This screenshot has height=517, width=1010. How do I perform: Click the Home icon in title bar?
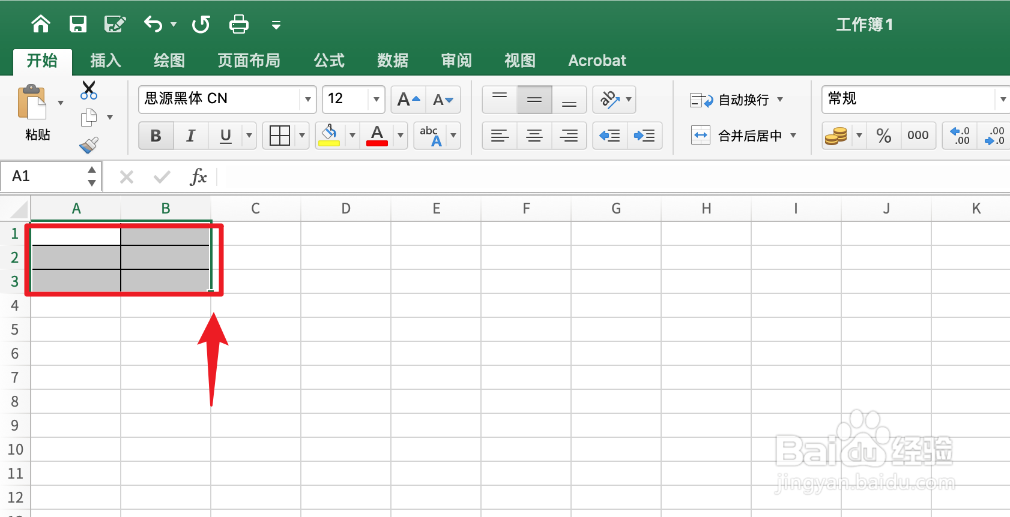(x=41, y=24)
